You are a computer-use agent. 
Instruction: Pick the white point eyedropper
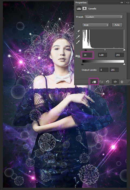(78, 42)
